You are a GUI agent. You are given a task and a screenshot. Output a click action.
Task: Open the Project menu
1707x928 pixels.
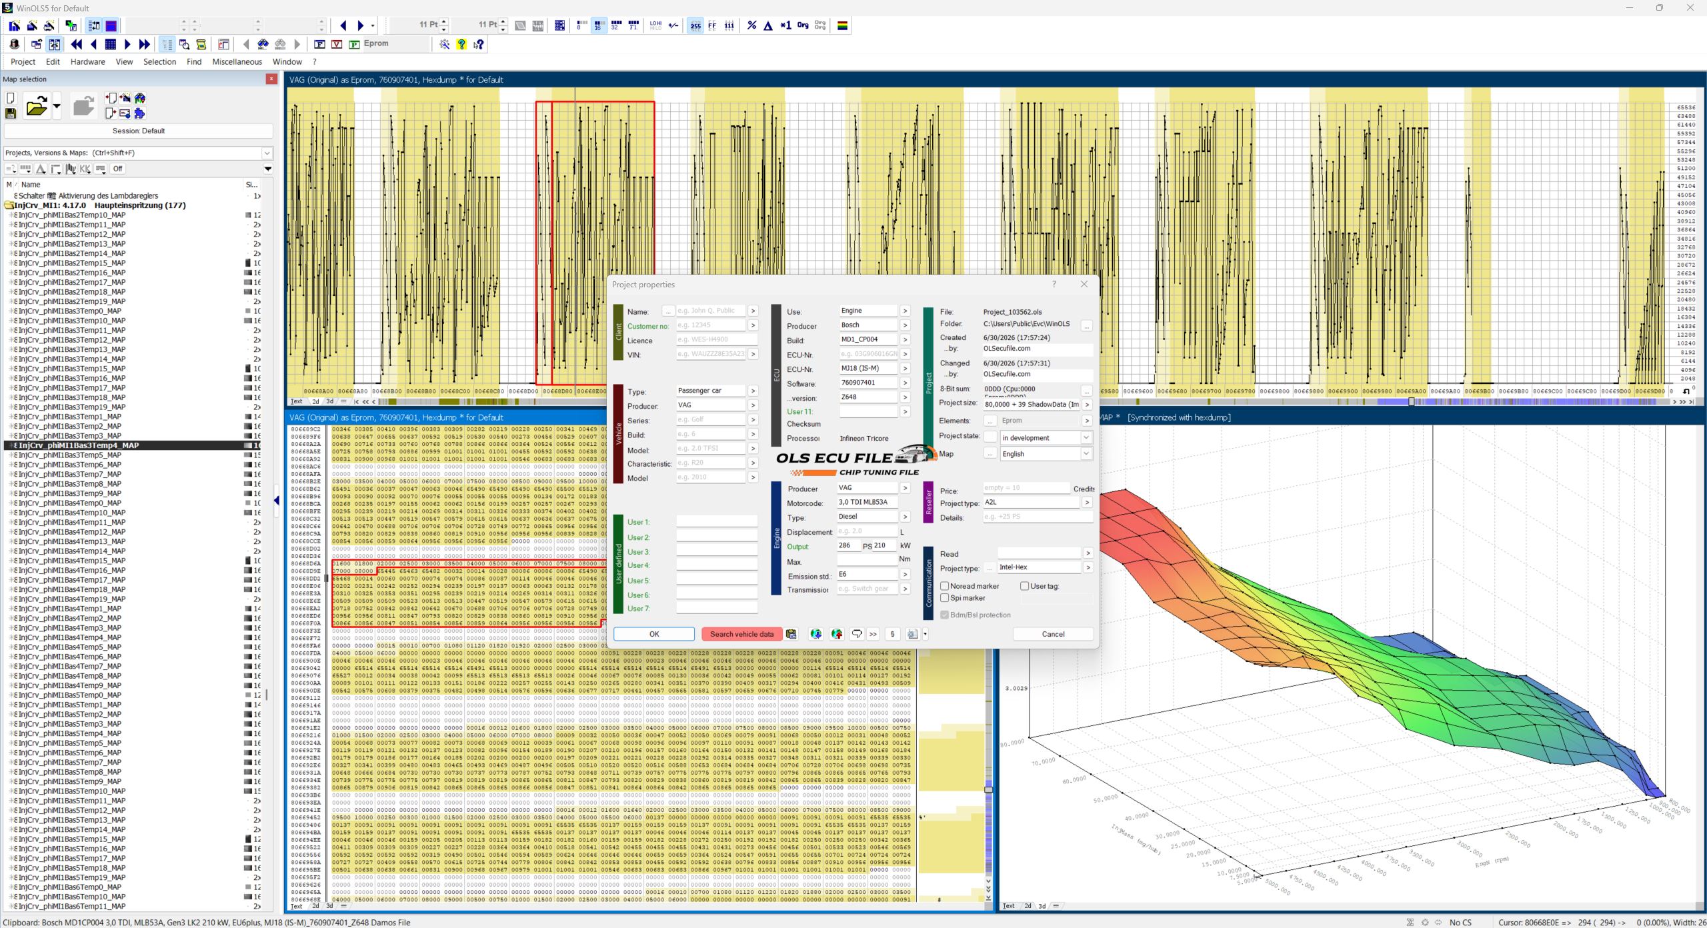click(23, 61)
